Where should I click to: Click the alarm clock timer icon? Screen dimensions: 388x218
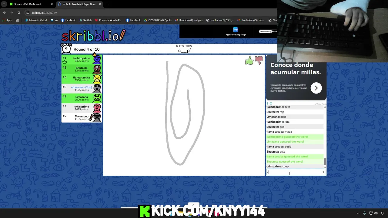(x=66, y=48)
